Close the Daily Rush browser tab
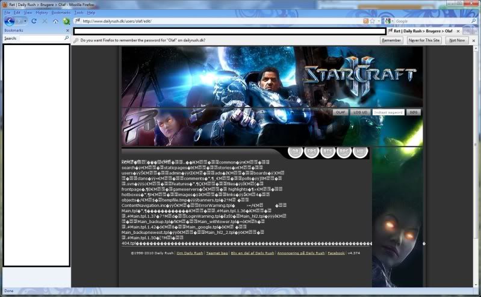This screenshot has width=481, height=297. point(458,31)
